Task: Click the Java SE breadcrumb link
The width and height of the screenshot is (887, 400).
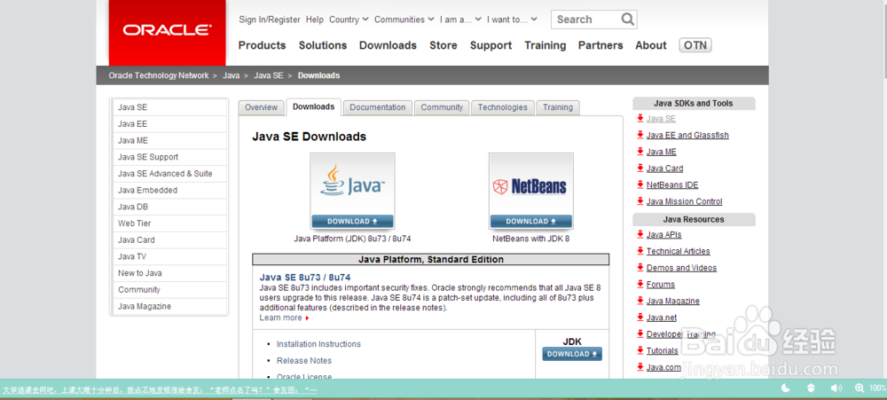Action: [x=268, y=75]
